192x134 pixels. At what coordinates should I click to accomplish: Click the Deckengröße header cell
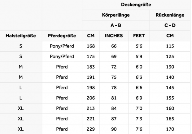[136, 5]
